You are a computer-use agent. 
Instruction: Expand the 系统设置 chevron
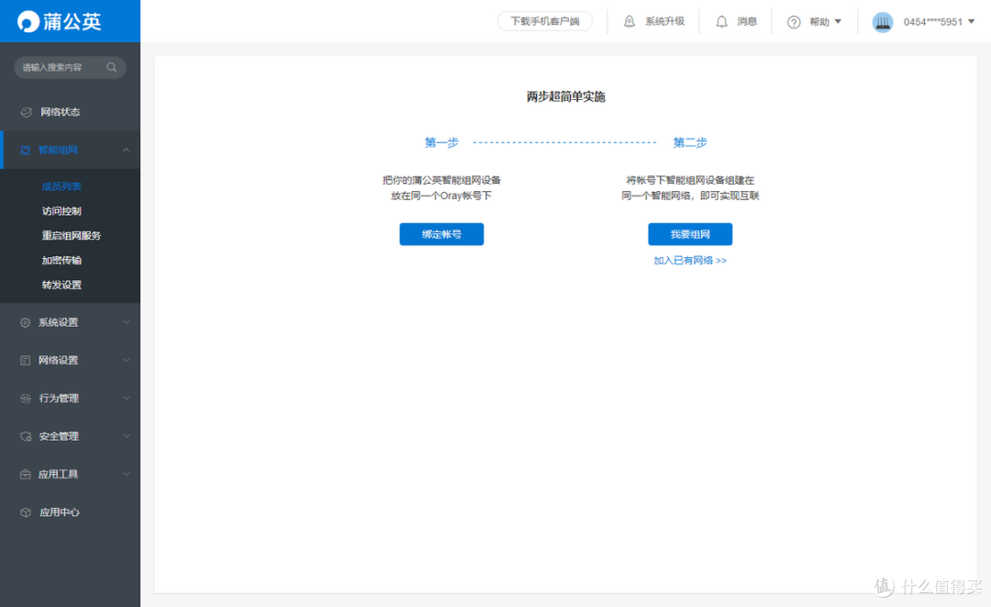127,322
